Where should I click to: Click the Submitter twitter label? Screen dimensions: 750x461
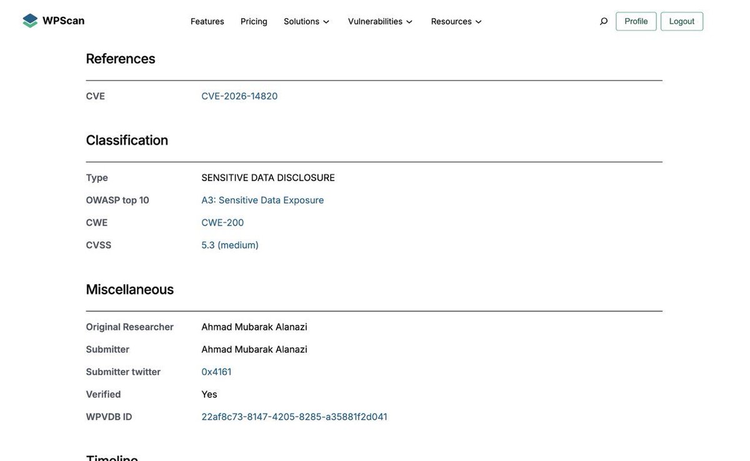pos(123,372)
